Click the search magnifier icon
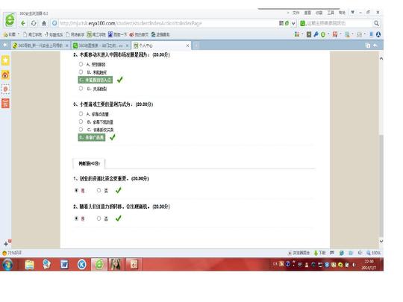Viewport: 403px width, 302px height. click(x=376, y=23)
